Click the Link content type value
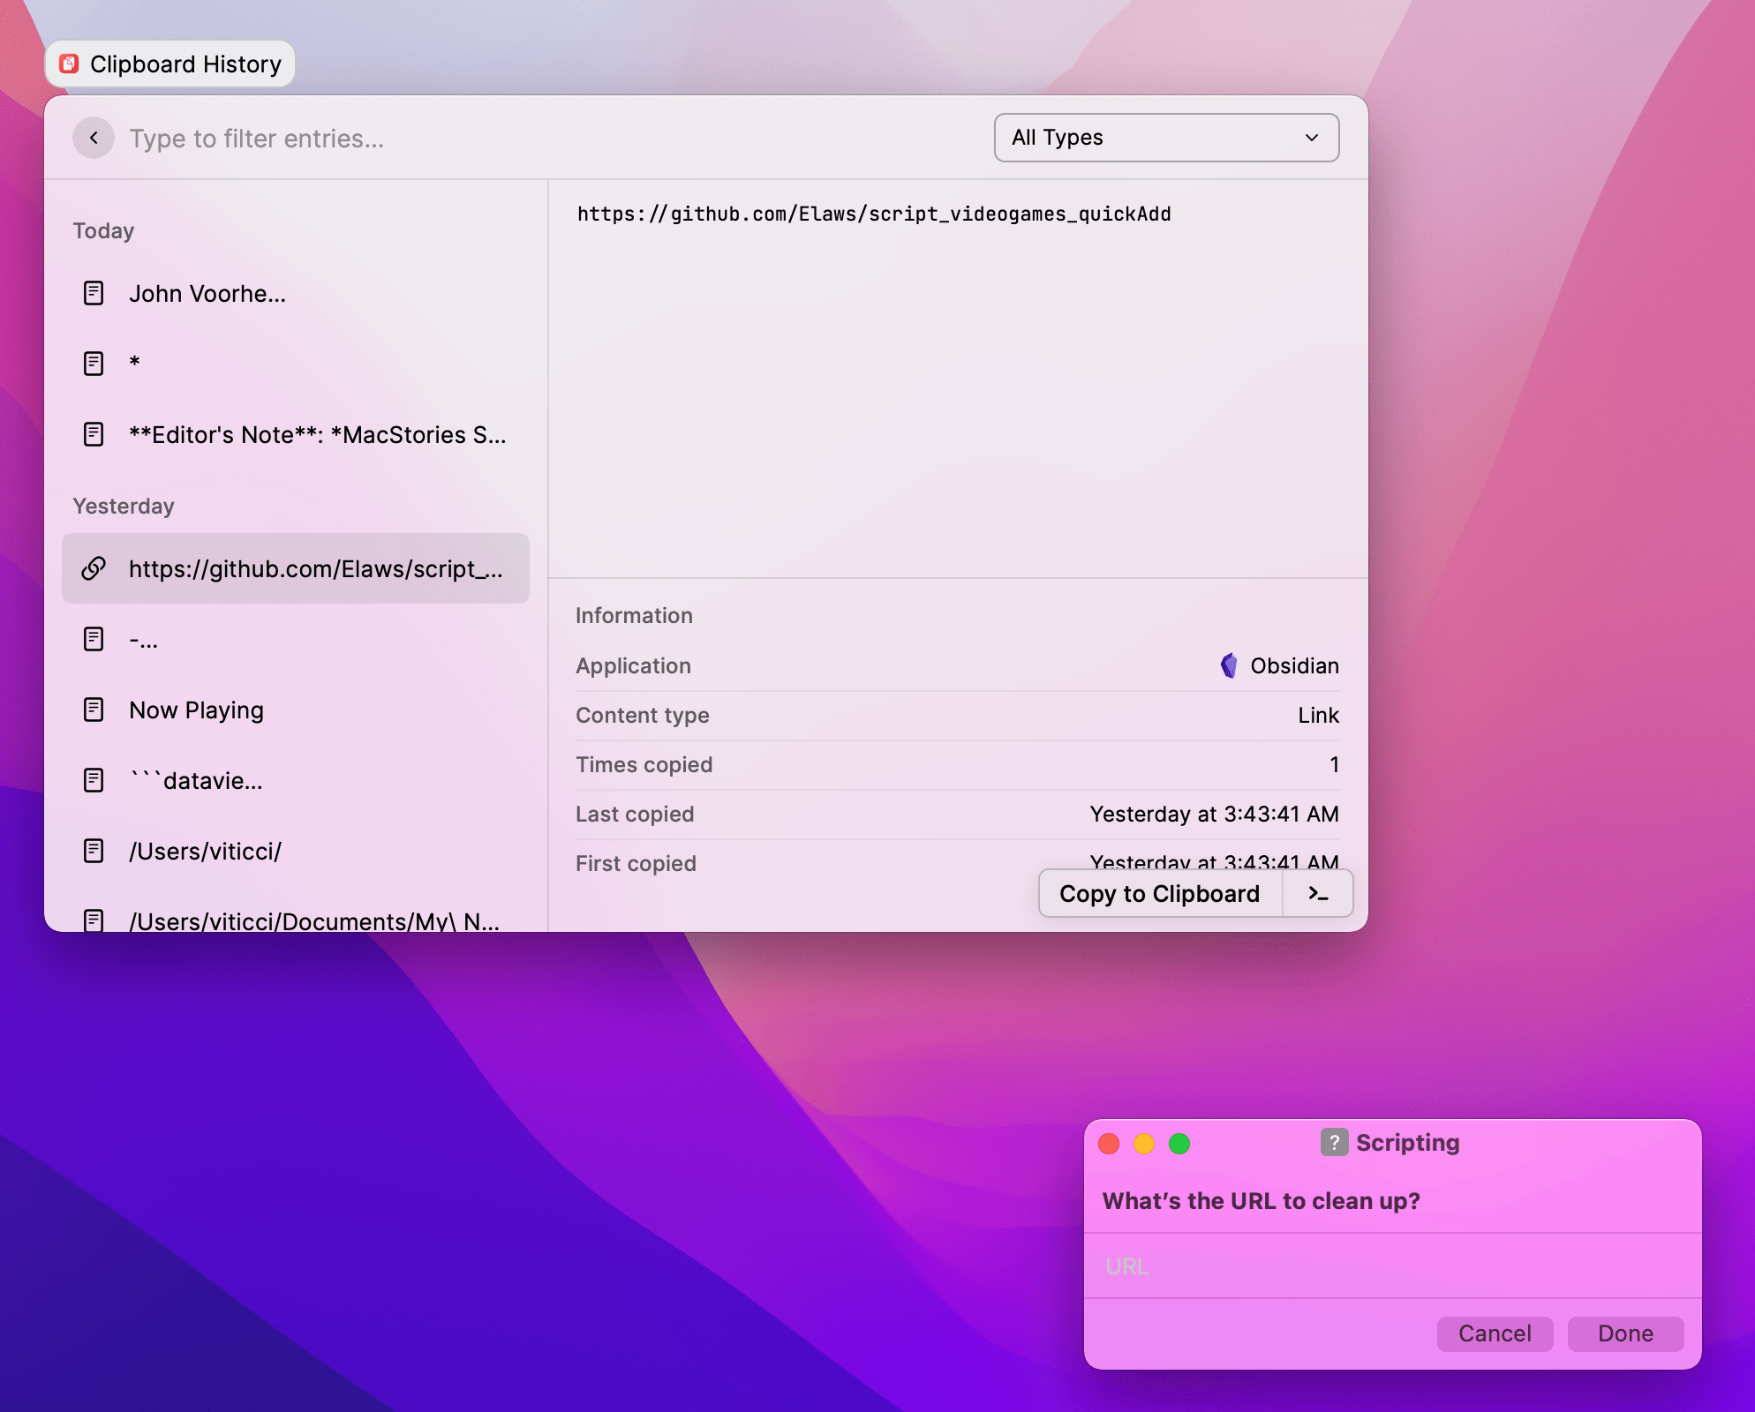Screen dimensions: 1755x1412 click(1318, 715)
